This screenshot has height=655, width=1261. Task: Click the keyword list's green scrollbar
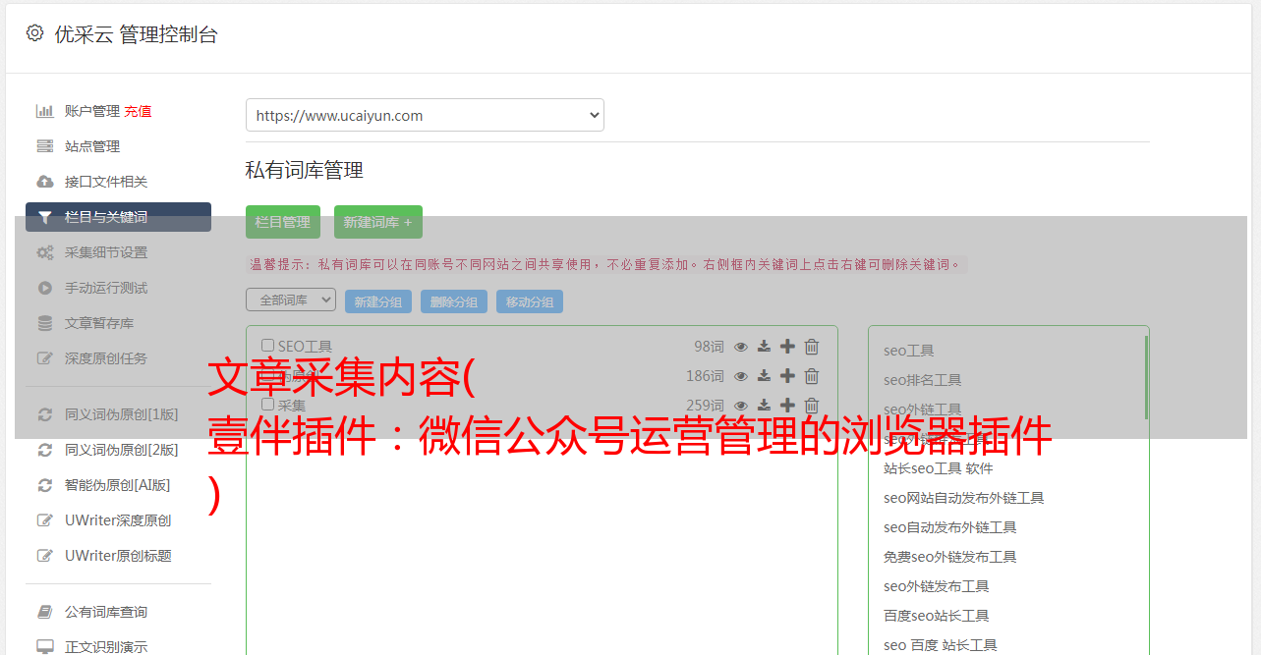1146,378
